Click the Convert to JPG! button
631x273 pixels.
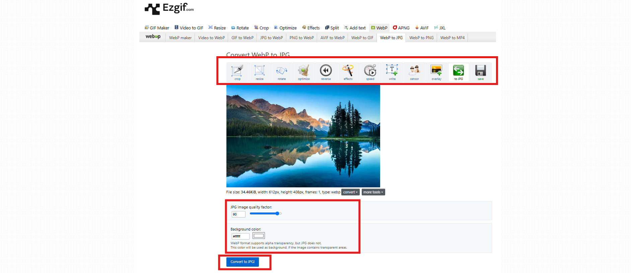(242, 262)
